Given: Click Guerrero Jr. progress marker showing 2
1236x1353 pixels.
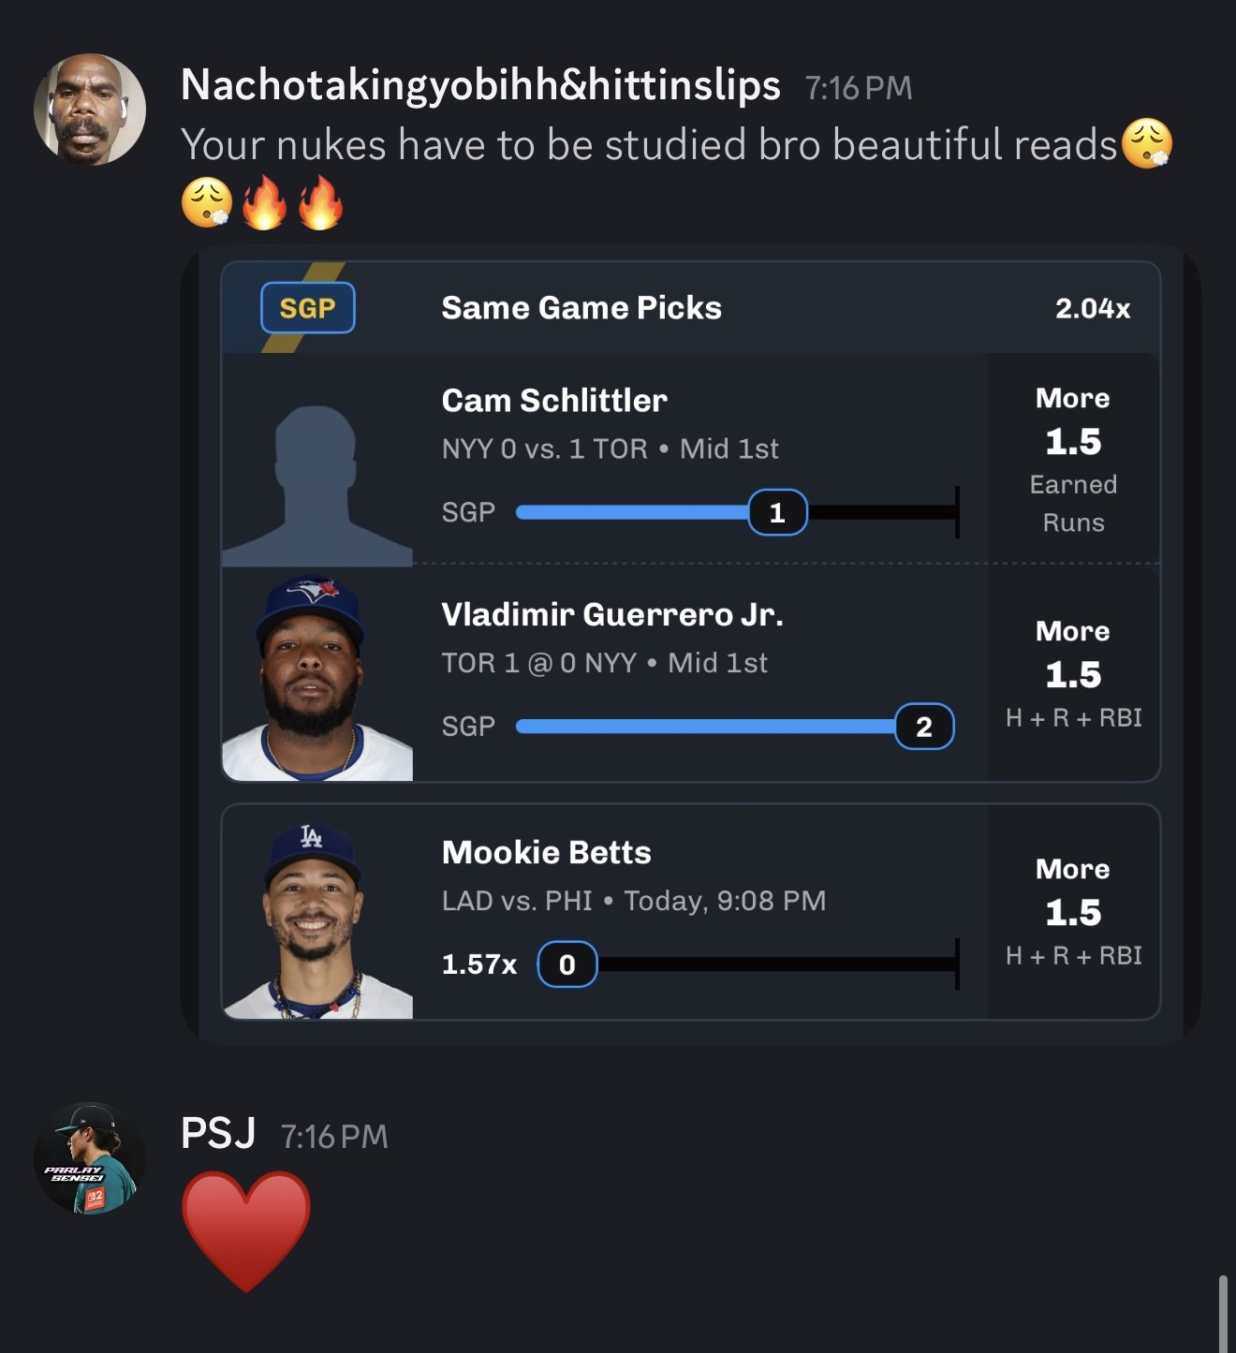Looking at the screenshot, I should pyautogui.click(x=923, y=727).
